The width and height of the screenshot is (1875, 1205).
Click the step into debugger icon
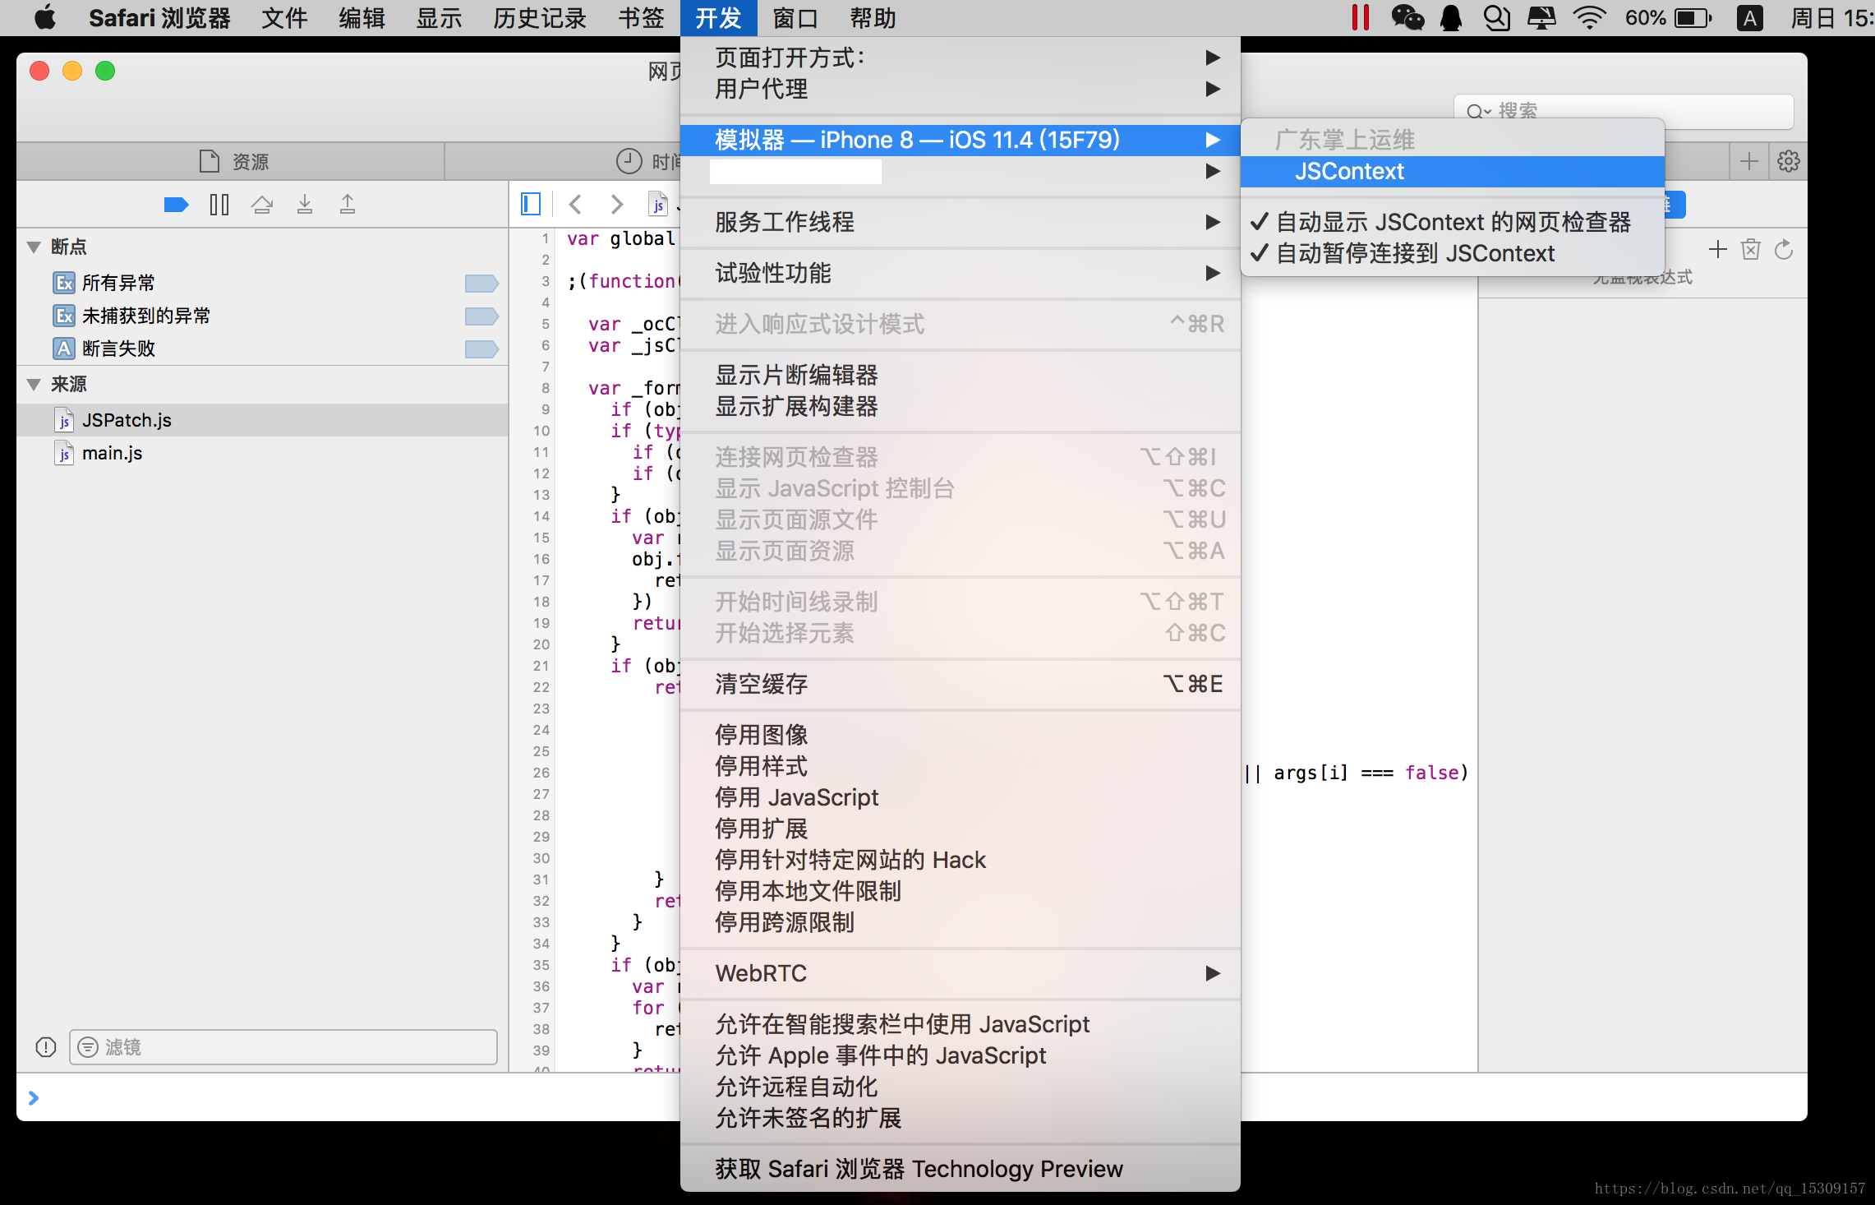[x=305, y=205]
